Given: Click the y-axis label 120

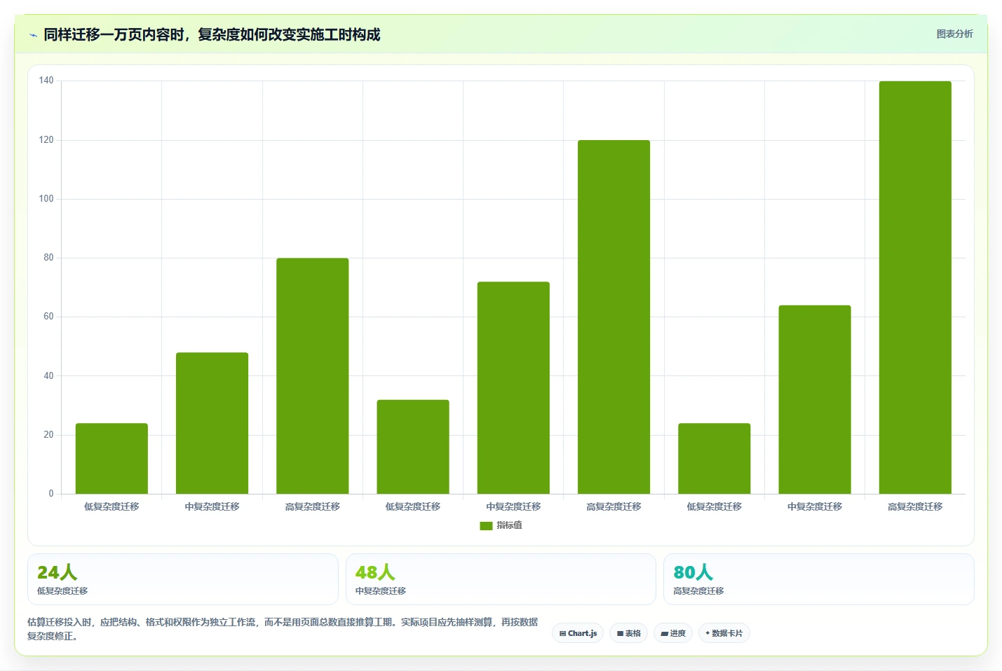Looking at the screenshot, I should pos(46,140).
